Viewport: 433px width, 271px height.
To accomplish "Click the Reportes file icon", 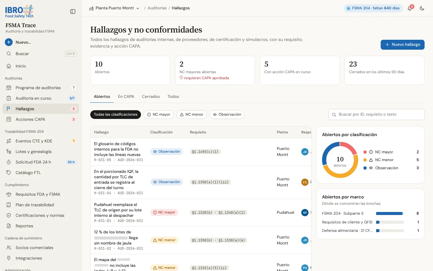I will tap(9, 226).
